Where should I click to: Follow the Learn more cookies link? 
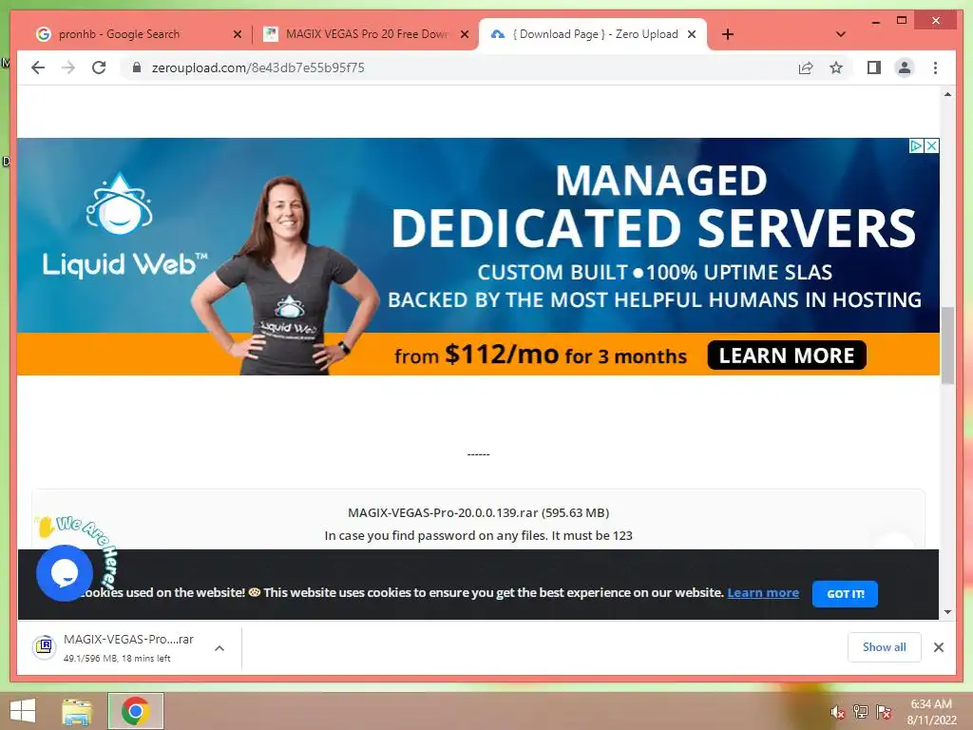763,593
